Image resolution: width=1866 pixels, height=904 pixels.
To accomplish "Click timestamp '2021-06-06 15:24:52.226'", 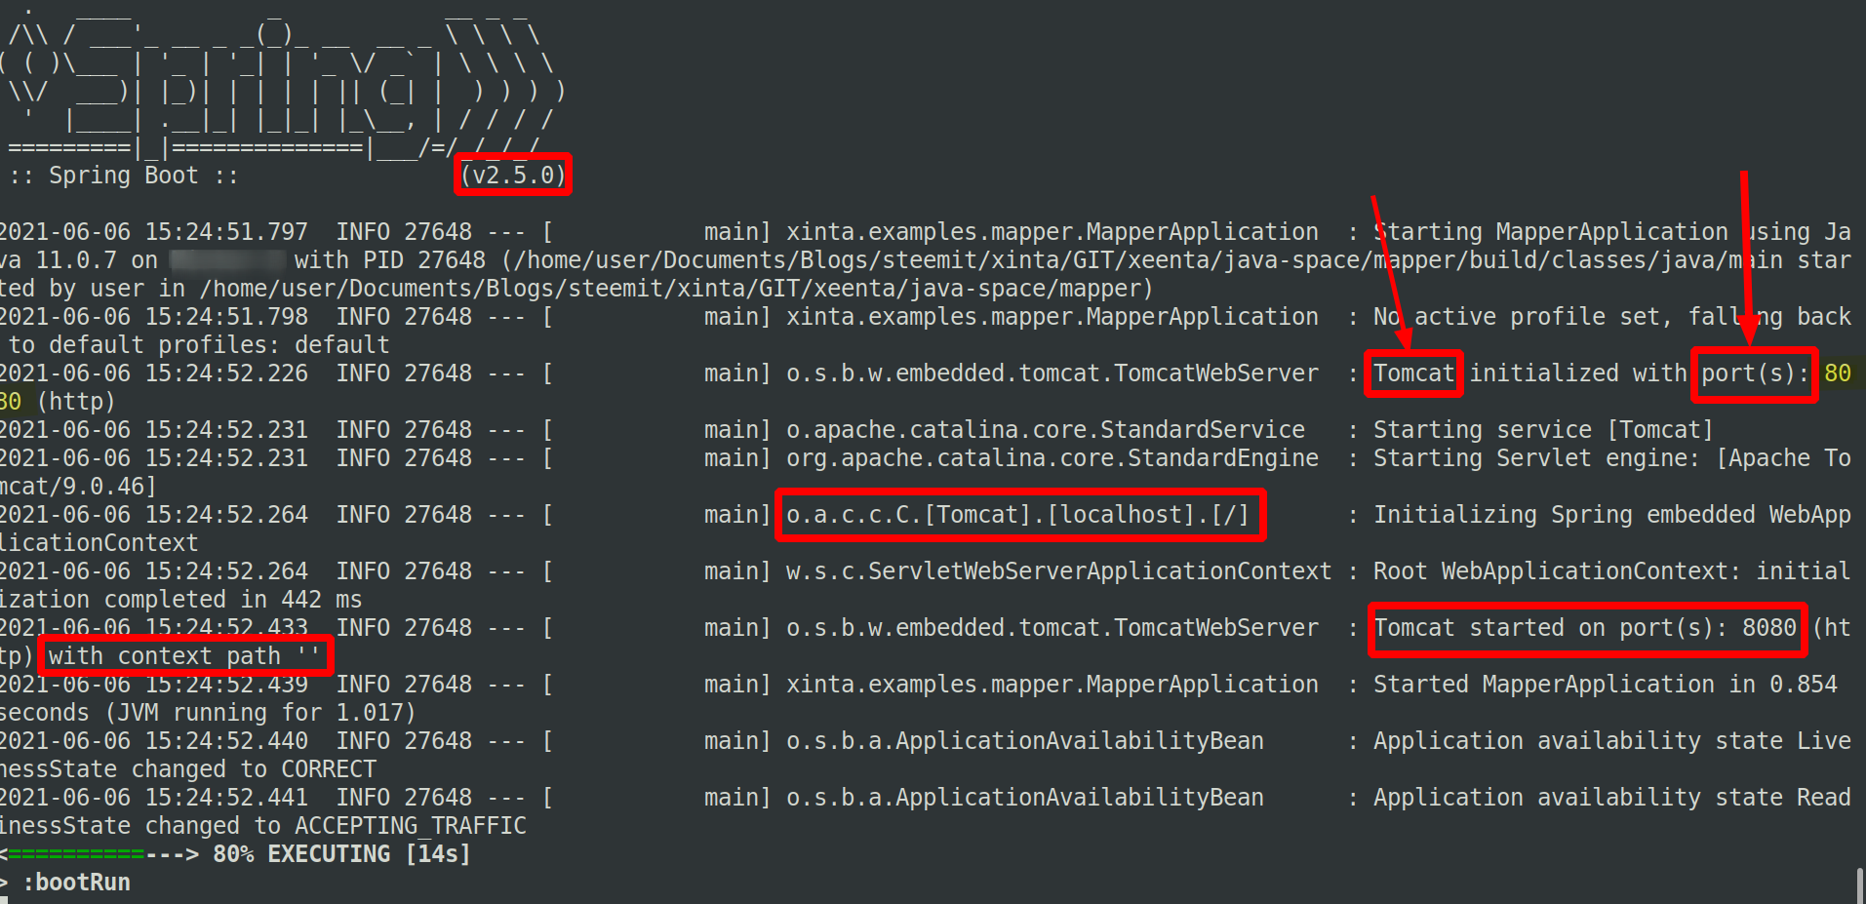I will (x=154, y=373).
